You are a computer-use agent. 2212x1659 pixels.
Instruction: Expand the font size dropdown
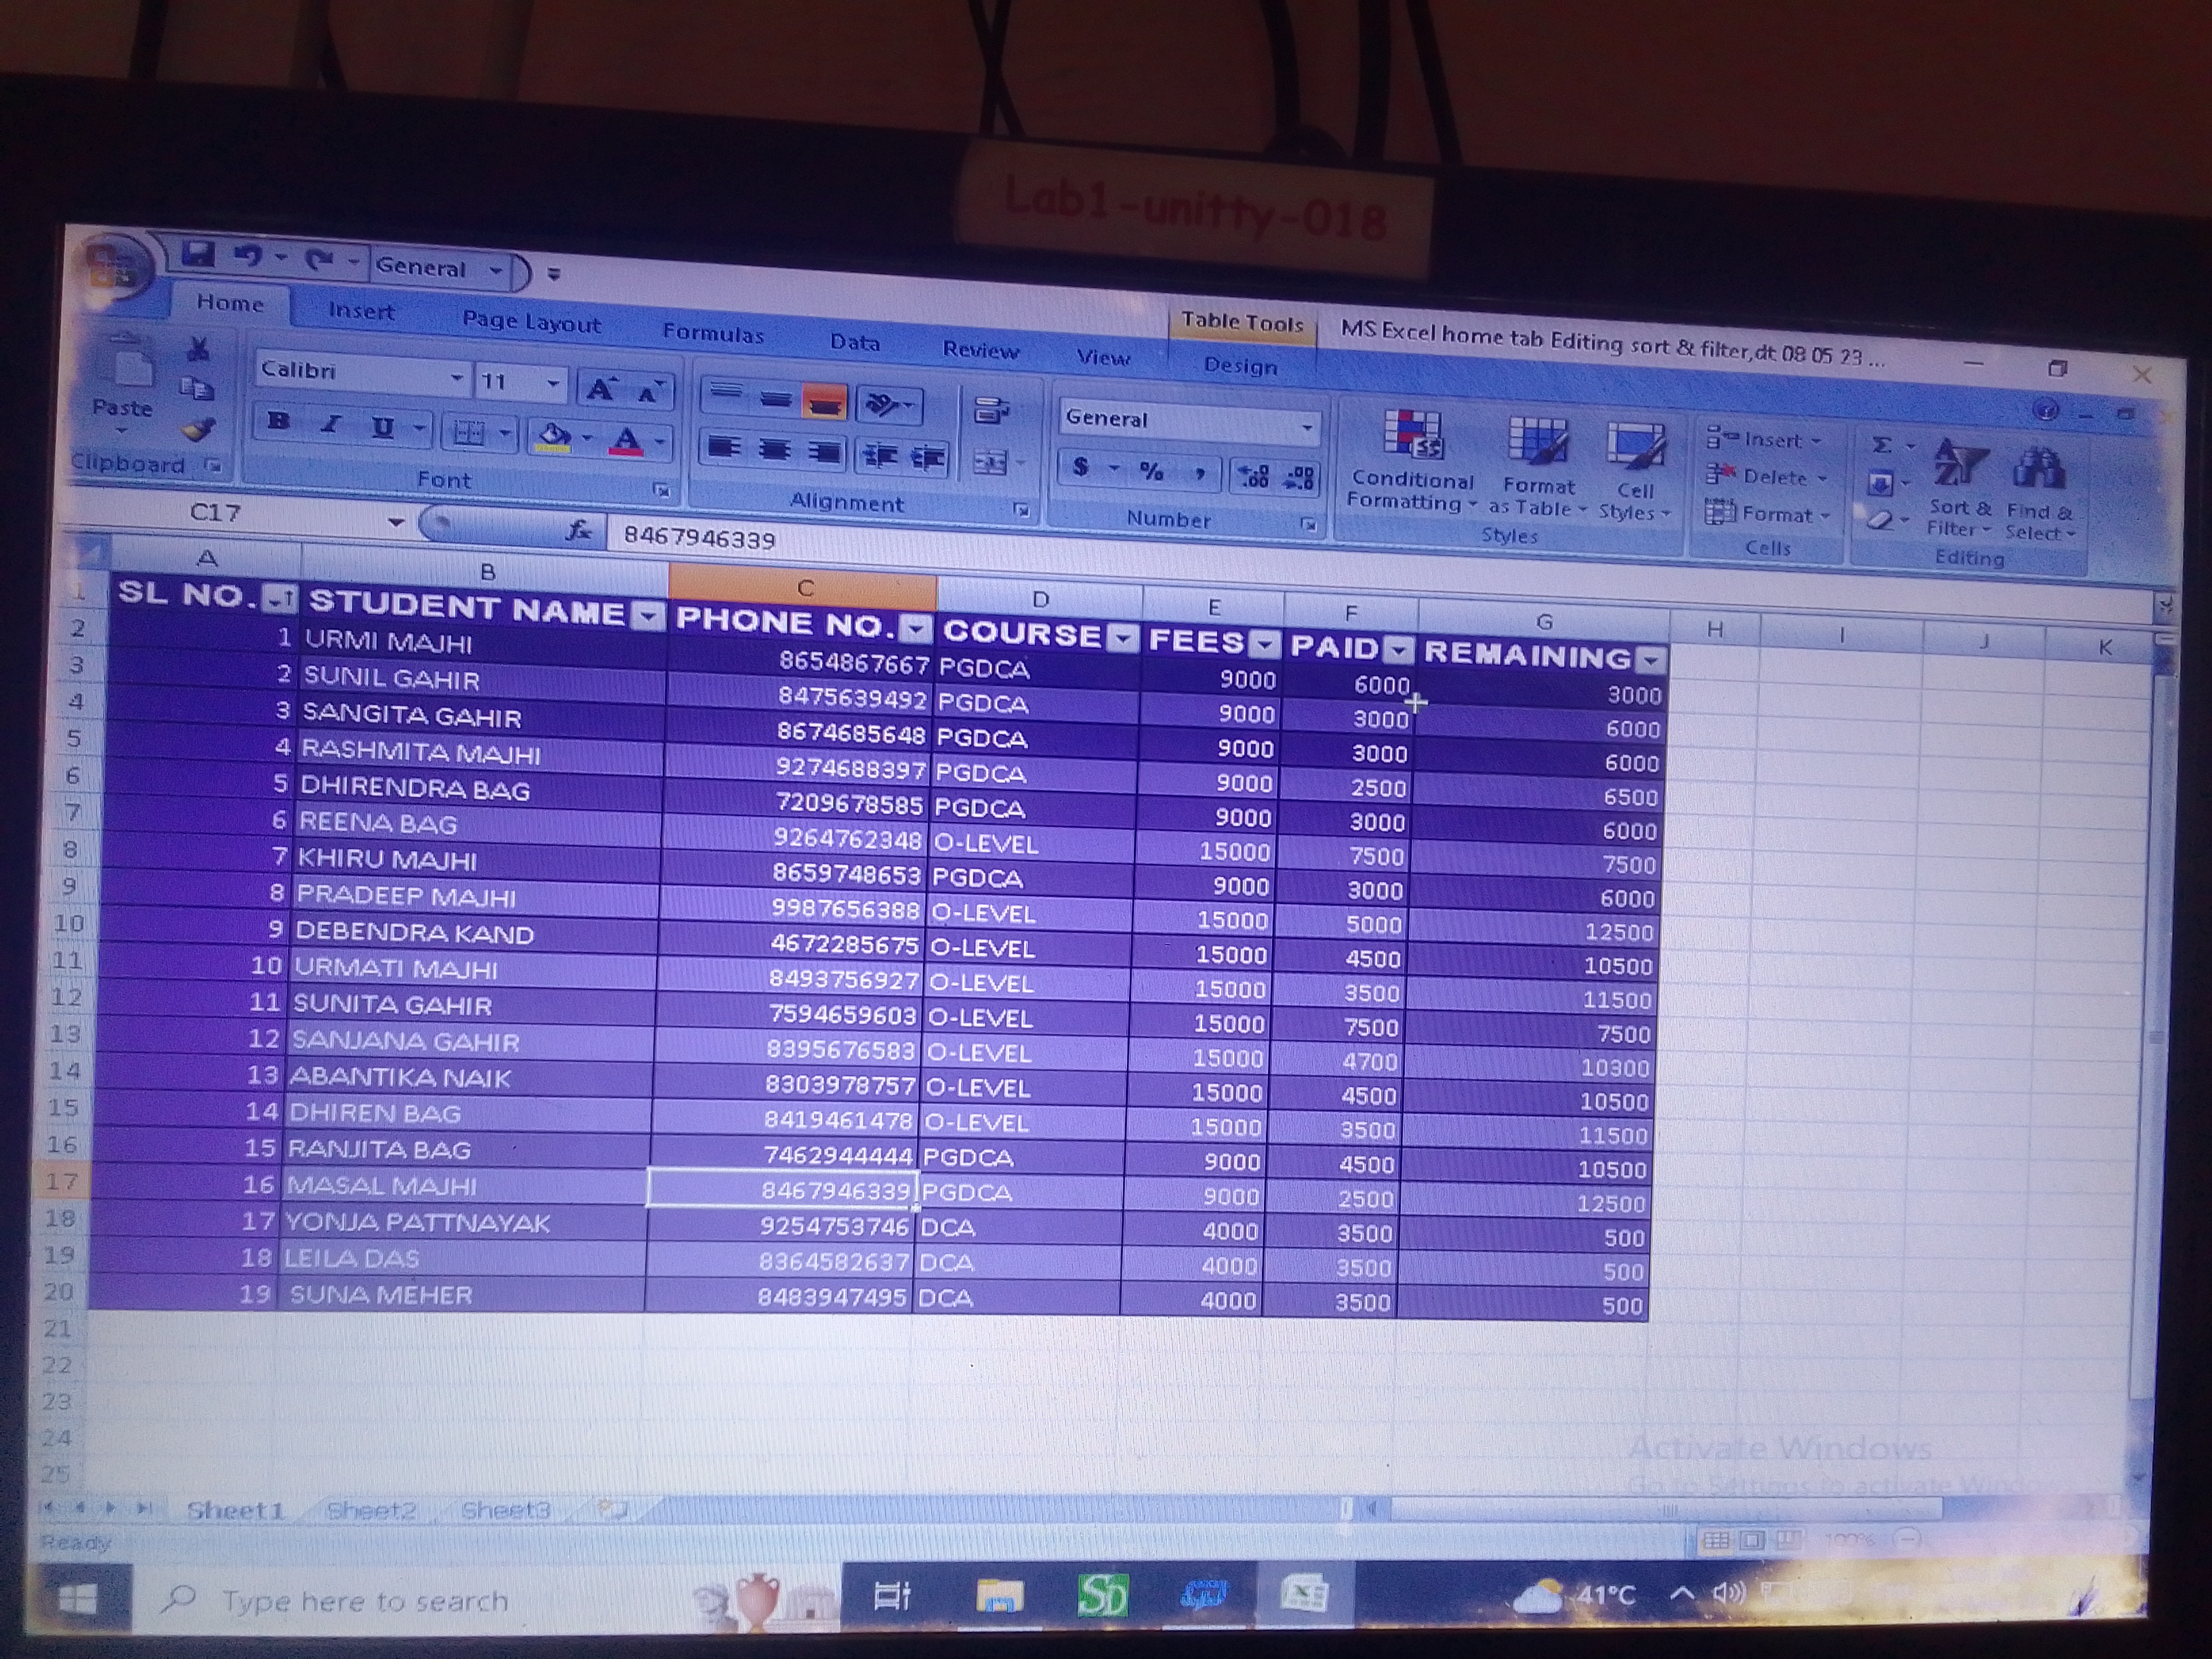tap(552, 383)
